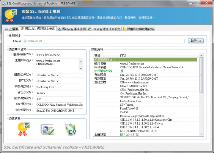
Task: Click the SERIALNUMBER=2003-12-25 entry
Action: (138, 131)
